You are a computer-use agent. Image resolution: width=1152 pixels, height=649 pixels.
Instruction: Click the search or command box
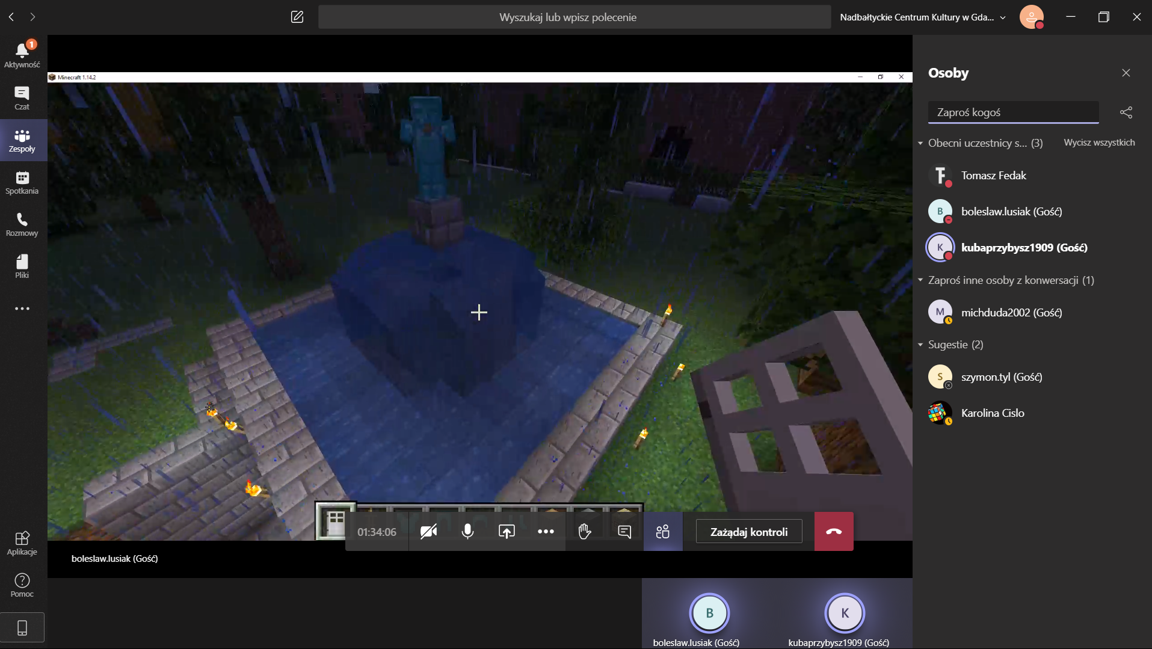[x=574, y=17]
